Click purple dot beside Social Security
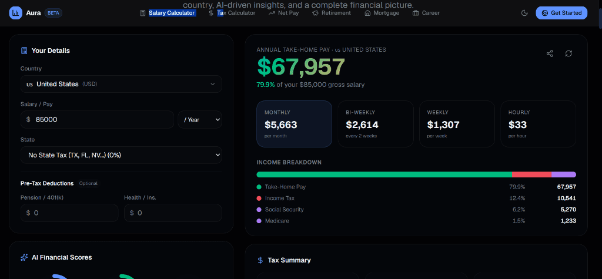 [x=259, y=210]
